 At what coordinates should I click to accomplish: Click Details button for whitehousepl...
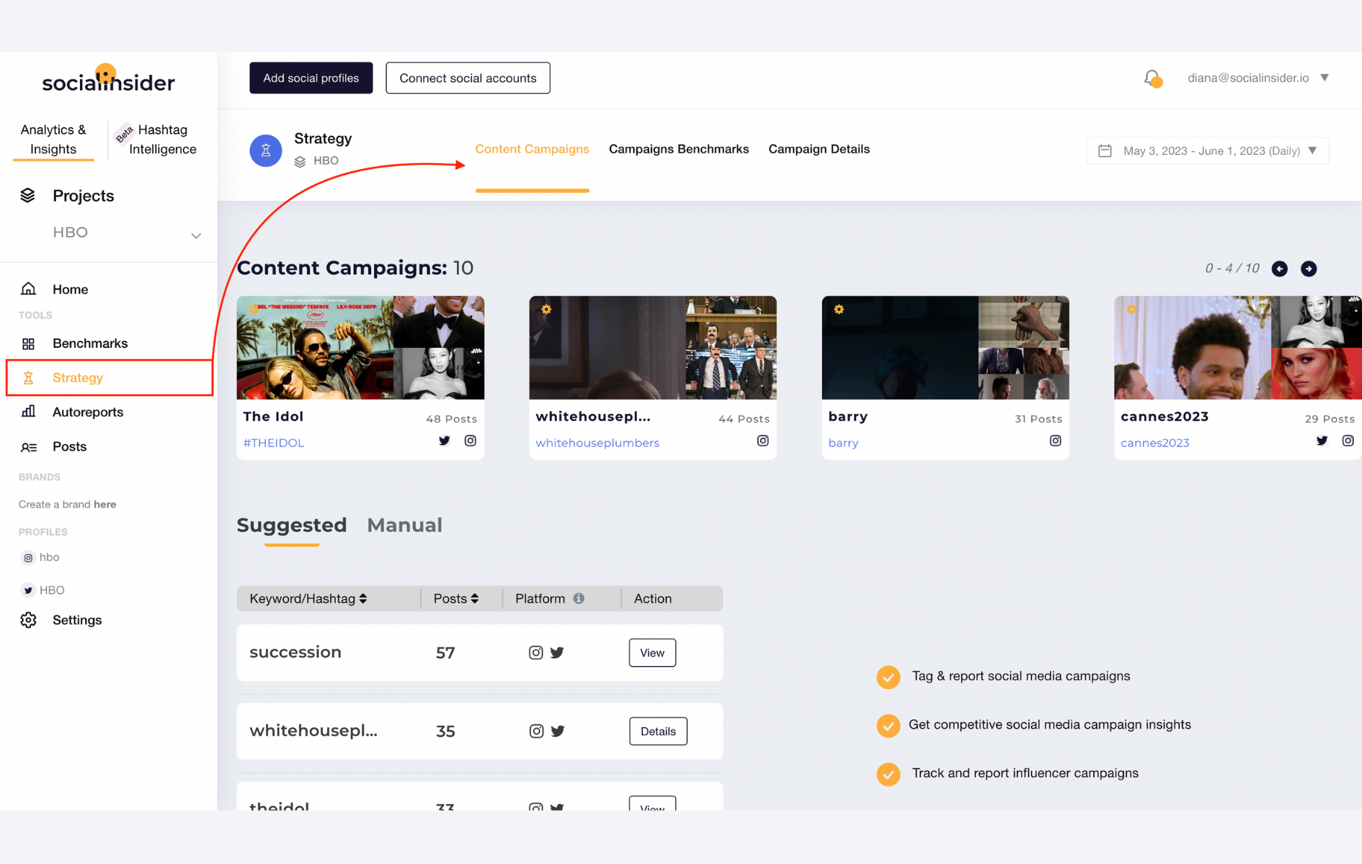(658, 732)
